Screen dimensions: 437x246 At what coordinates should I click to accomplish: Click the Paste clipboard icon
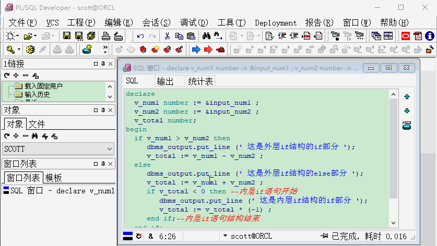pyautogui.click(x=191, y=36)
